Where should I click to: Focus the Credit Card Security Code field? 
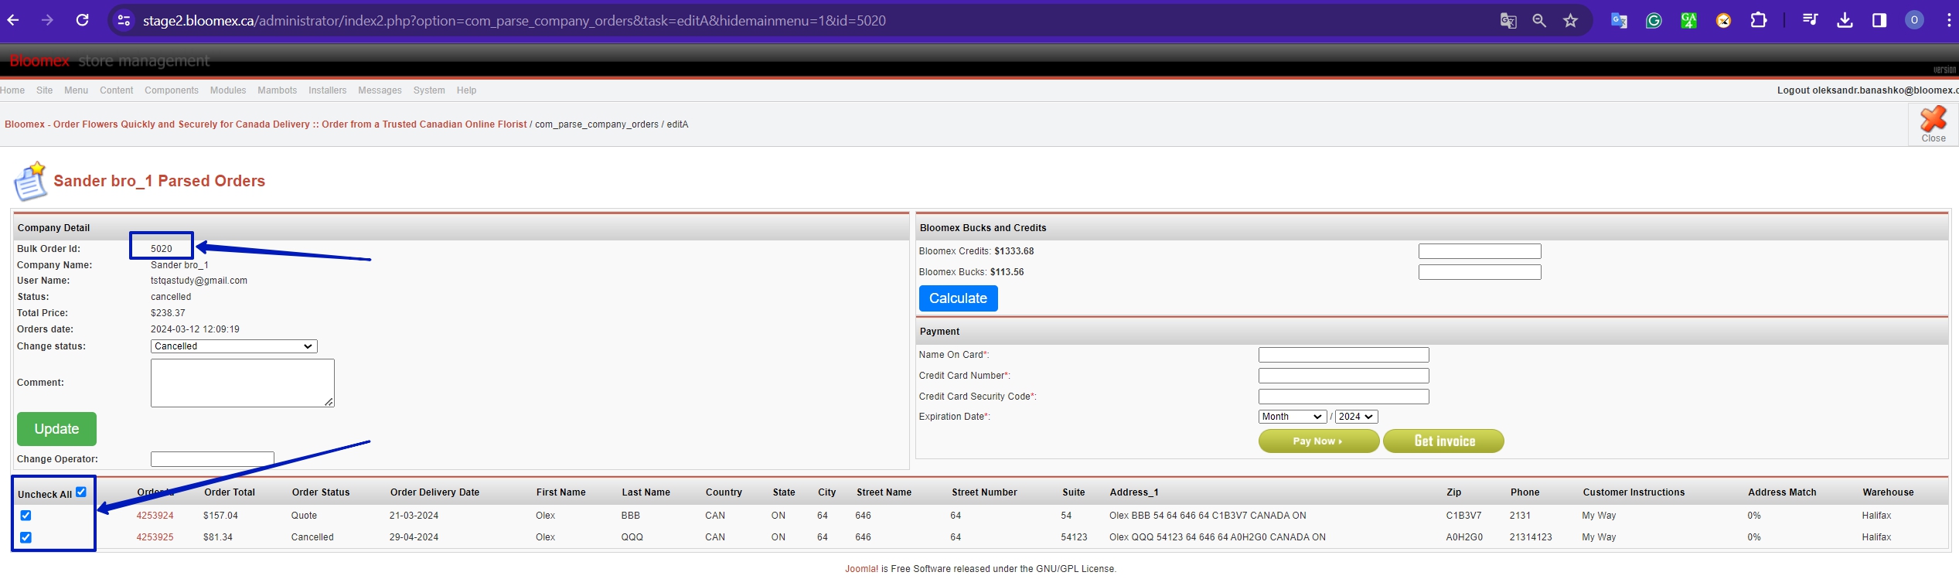[1344, 397]
